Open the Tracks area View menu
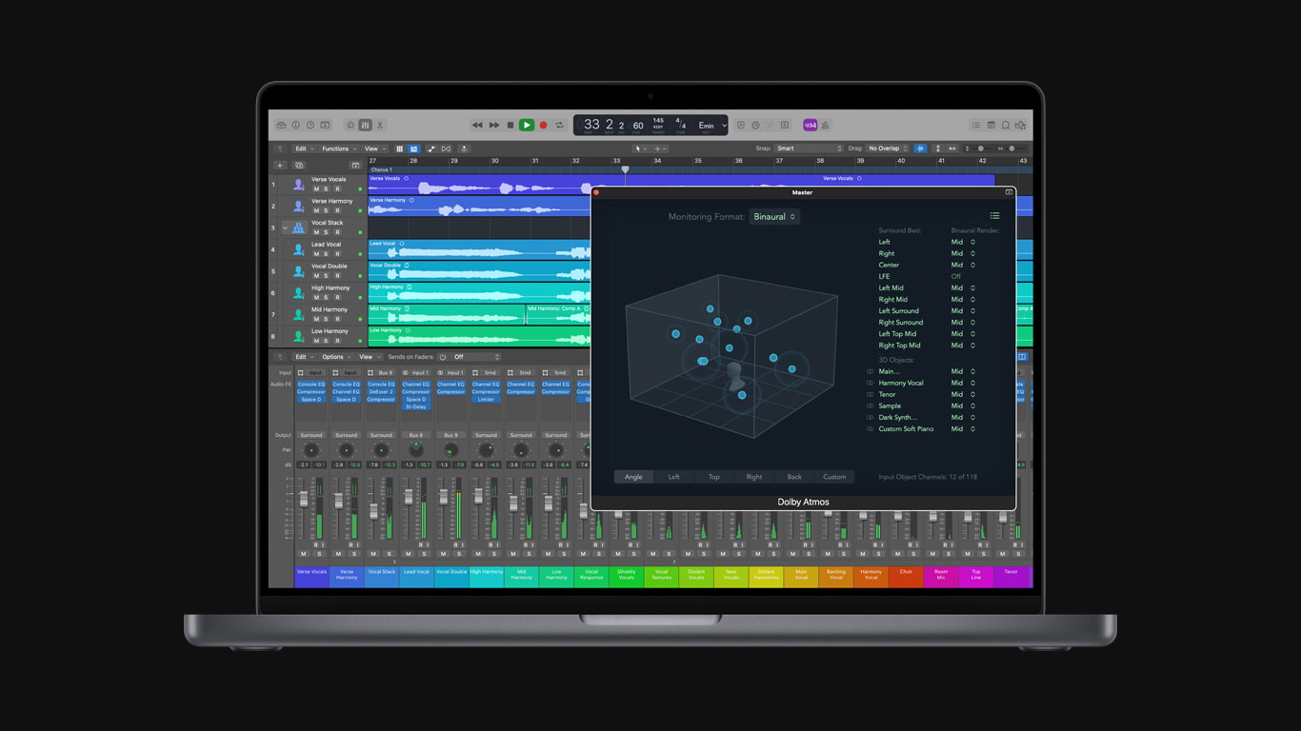This screenshot has width=1301, height=731. tap(373, 148)
